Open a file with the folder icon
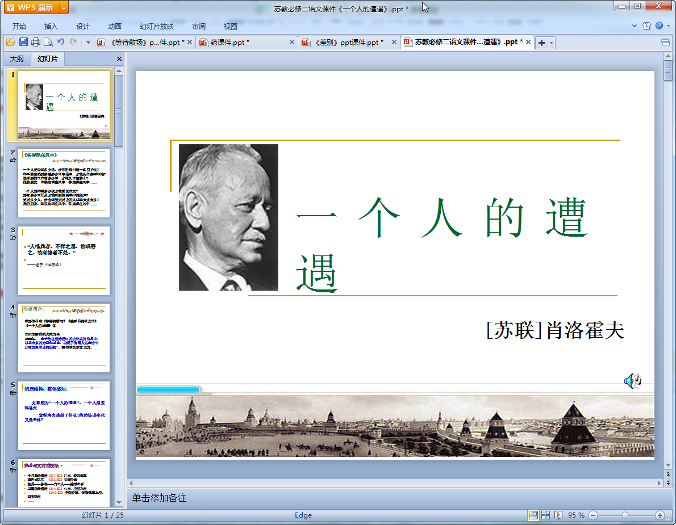The height and width of the screenshot is (525, 676). (x=10, y=42)
